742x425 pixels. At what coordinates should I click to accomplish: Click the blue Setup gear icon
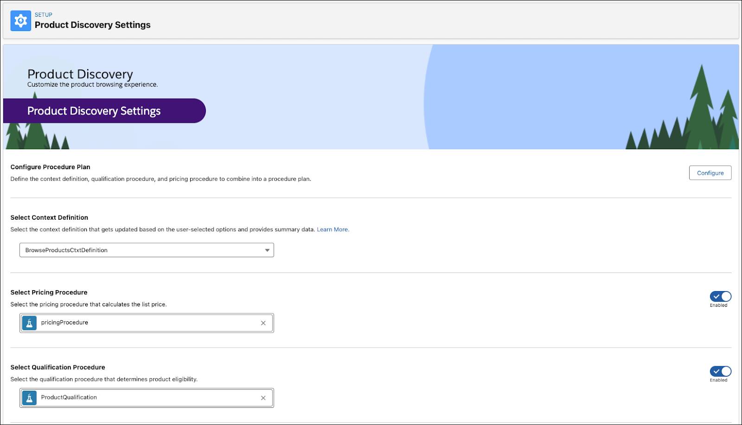(x=21, y=20)
